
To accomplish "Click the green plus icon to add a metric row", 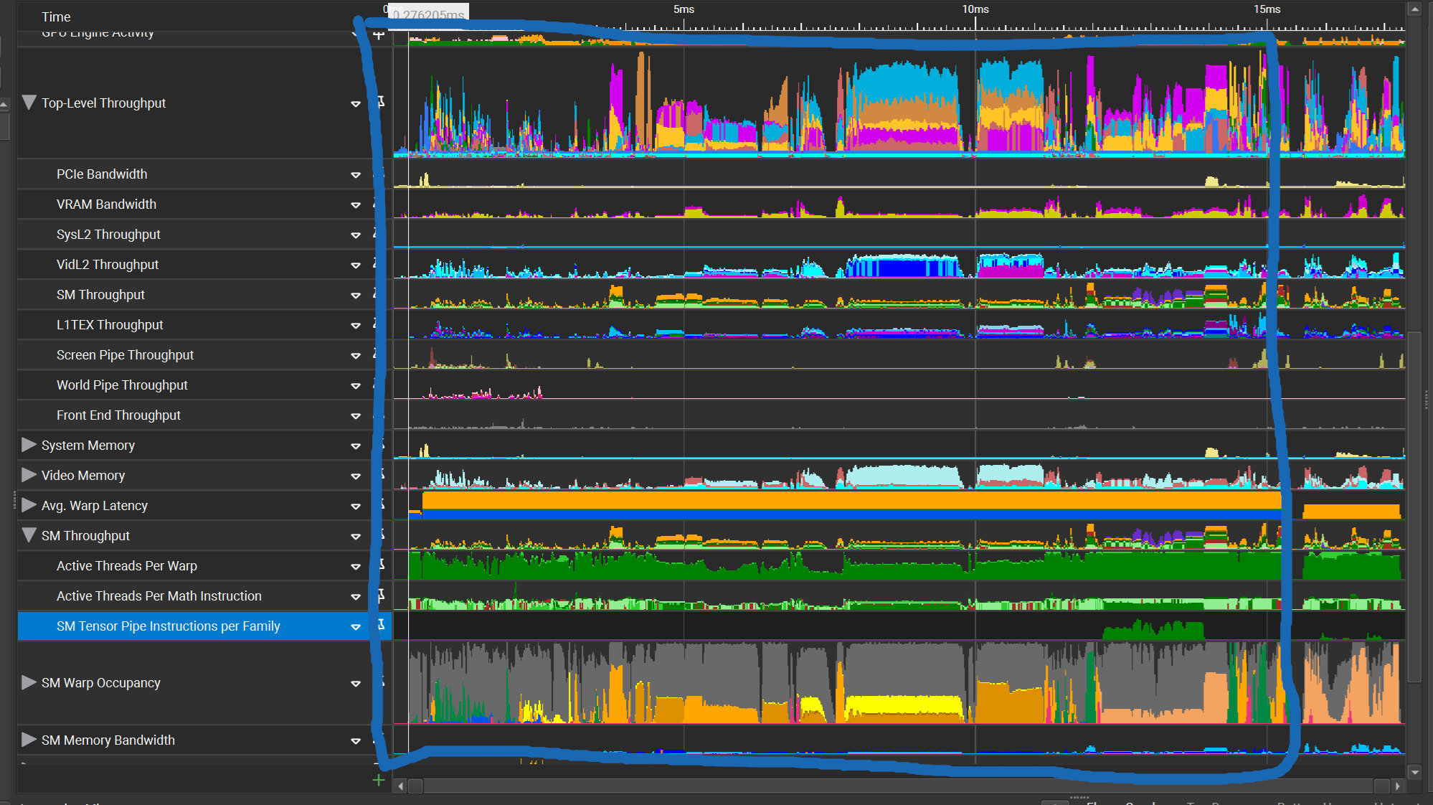I will [x=378, y=780].
